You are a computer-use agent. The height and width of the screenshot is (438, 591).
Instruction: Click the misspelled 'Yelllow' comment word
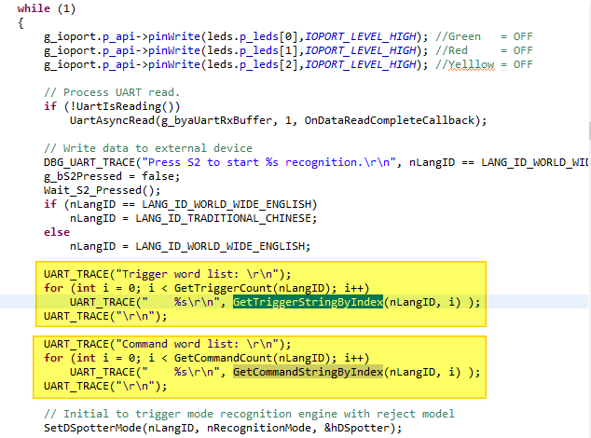click(471, 64)
